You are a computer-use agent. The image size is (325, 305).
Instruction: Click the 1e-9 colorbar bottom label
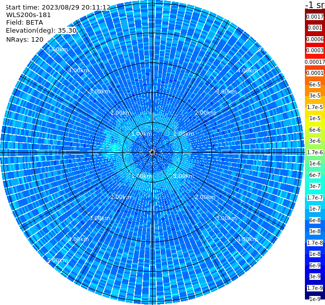(x=315, y=299)
